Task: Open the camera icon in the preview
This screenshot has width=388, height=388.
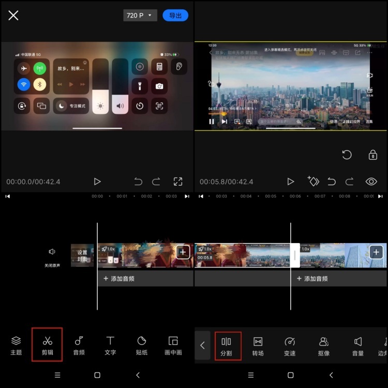Action: [159, 86]
